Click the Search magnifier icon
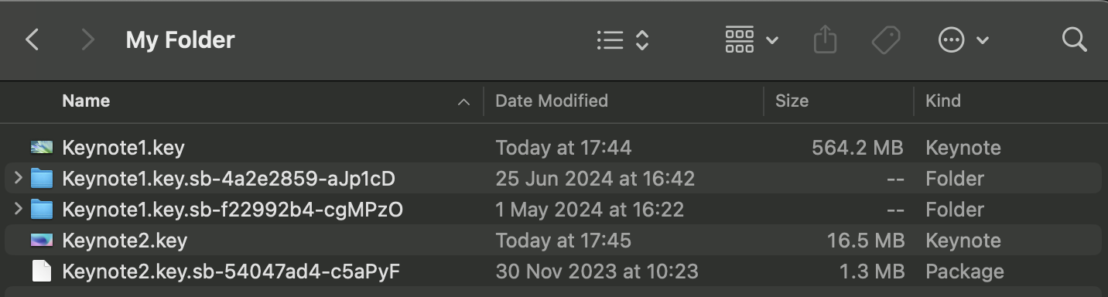The height and width of the screenshot is (297, 1108). point(1074,39)
